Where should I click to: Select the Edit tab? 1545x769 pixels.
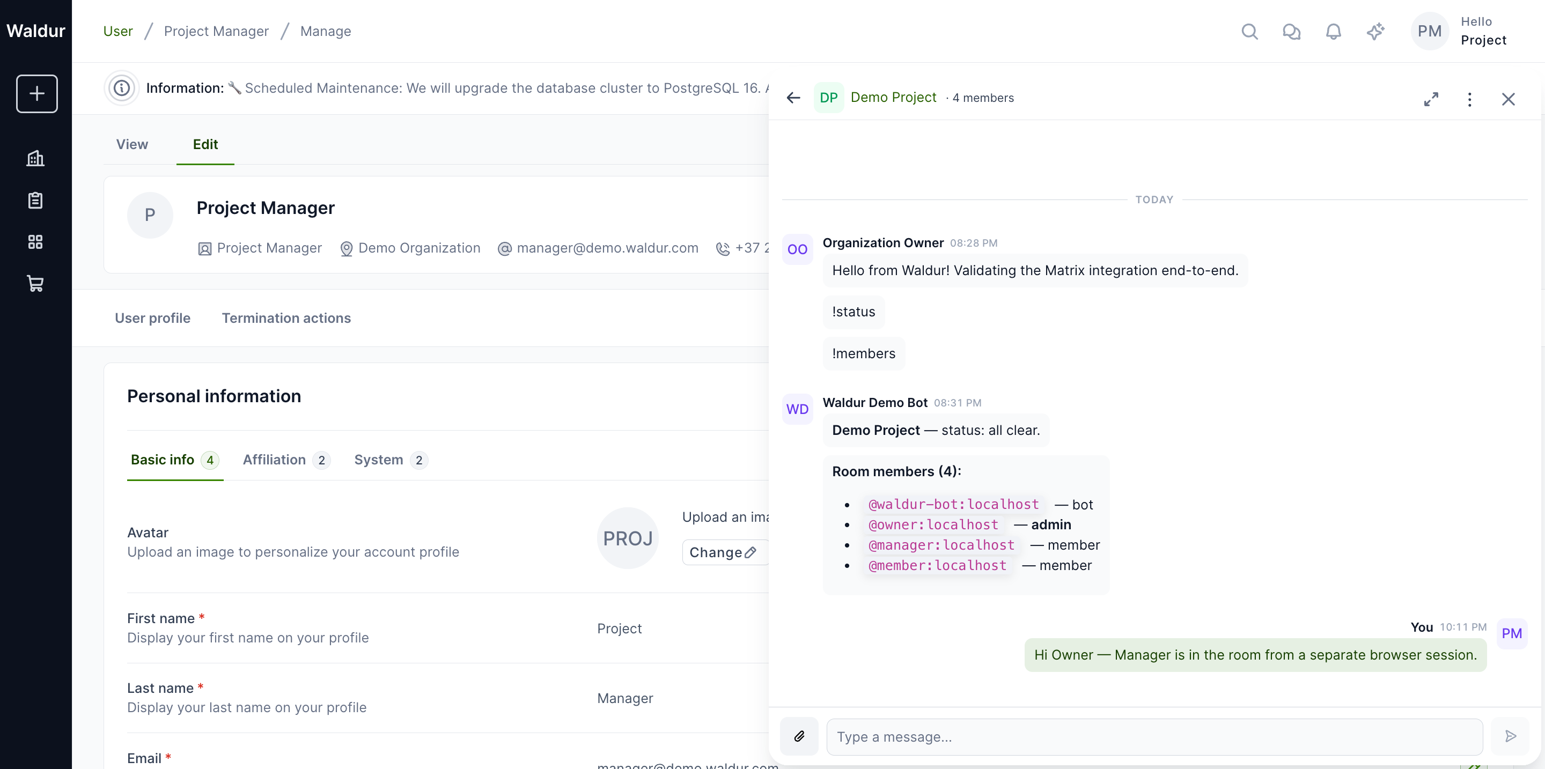[205, 144]
